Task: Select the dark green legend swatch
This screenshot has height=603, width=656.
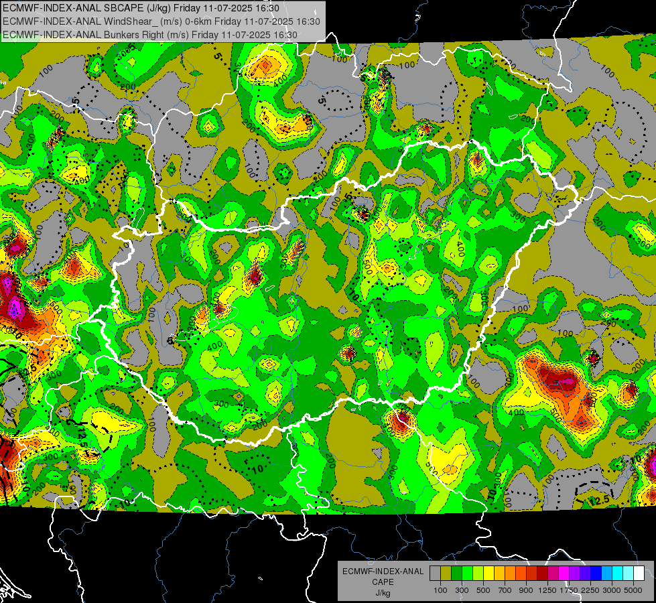Action: coord(456,573)
